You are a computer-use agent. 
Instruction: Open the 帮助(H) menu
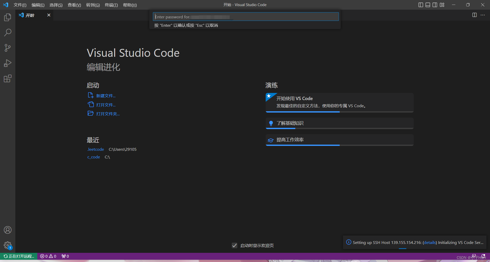[x=130, y=5]
